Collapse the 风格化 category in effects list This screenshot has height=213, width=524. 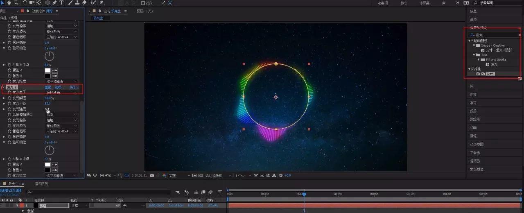pos(470,69)
